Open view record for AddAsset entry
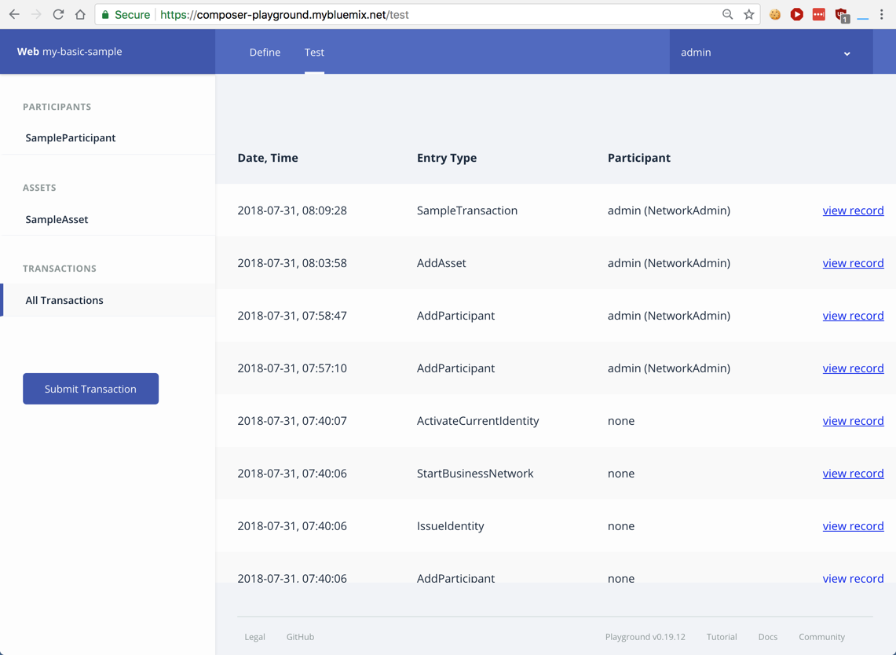Viewport: 896px width, 655px height. tap(853, 263)
